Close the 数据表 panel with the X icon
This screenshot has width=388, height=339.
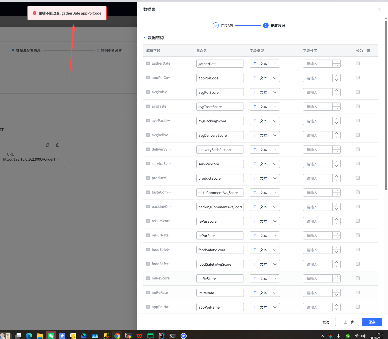click(379, 9)
